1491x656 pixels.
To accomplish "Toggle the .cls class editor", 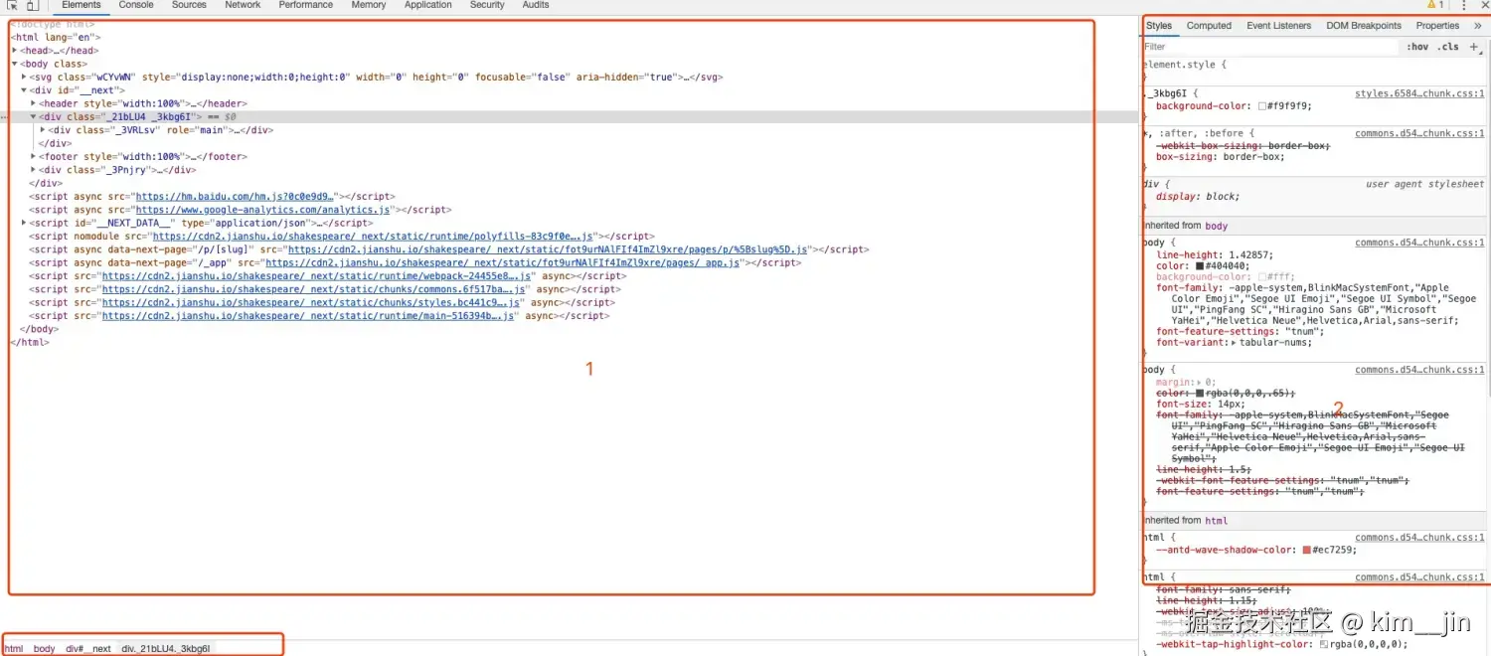I will 1448,47.
